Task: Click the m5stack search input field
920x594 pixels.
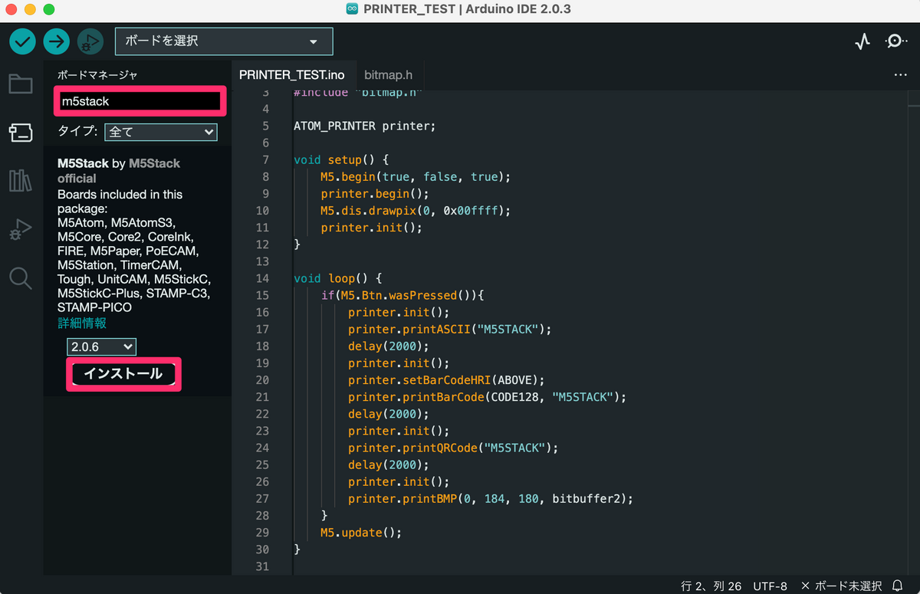Action: point(140,100)
